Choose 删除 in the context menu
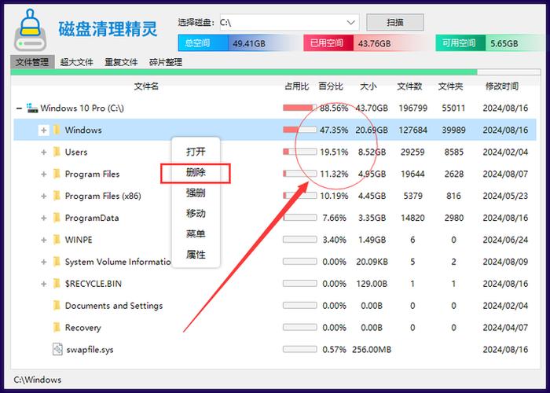Image resolution: width=550 pixels, height=393 pixels. tap(196, 173)
